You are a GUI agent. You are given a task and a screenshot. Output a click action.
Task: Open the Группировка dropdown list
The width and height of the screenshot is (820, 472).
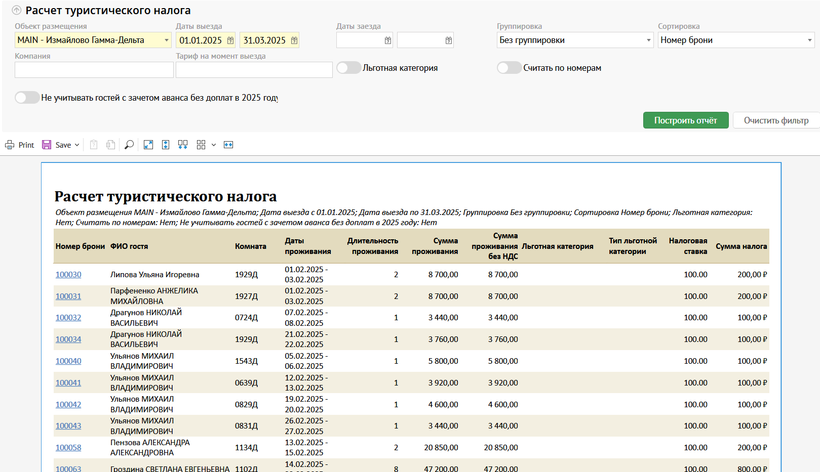[648, 40]
